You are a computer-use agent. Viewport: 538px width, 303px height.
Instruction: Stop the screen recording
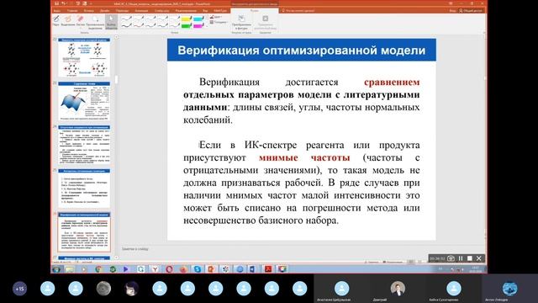(470, 258)
